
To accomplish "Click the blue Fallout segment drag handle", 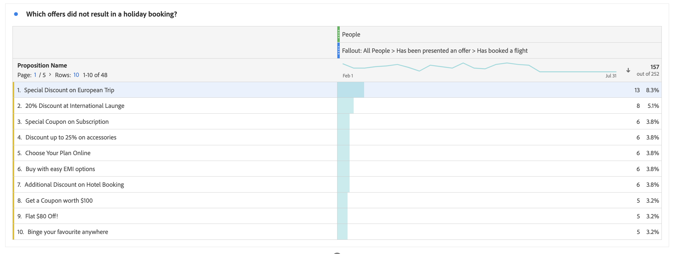I will (x=339, y=50).
